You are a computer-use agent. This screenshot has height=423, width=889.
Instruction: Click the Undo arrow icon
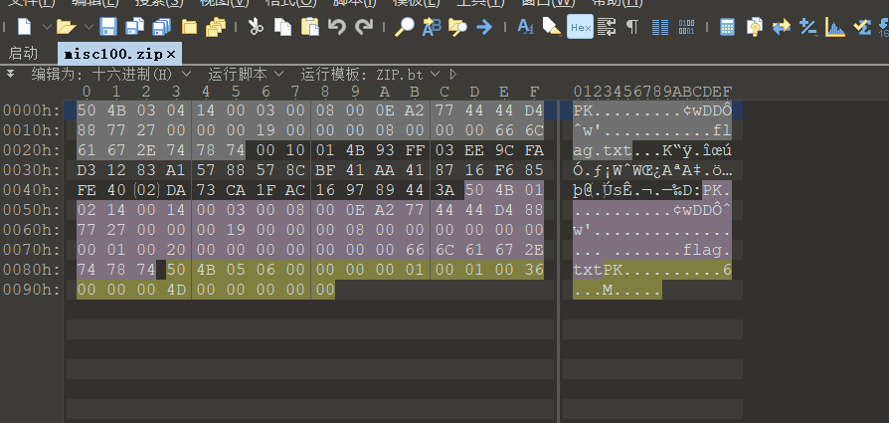coord(337,27)
